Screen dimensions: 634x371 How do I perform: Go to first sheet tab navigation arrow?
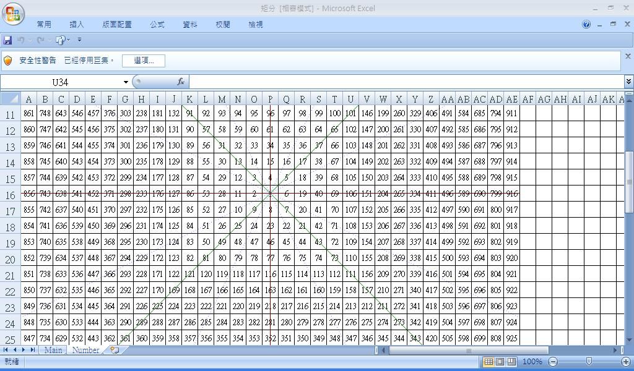pos(6,350)
